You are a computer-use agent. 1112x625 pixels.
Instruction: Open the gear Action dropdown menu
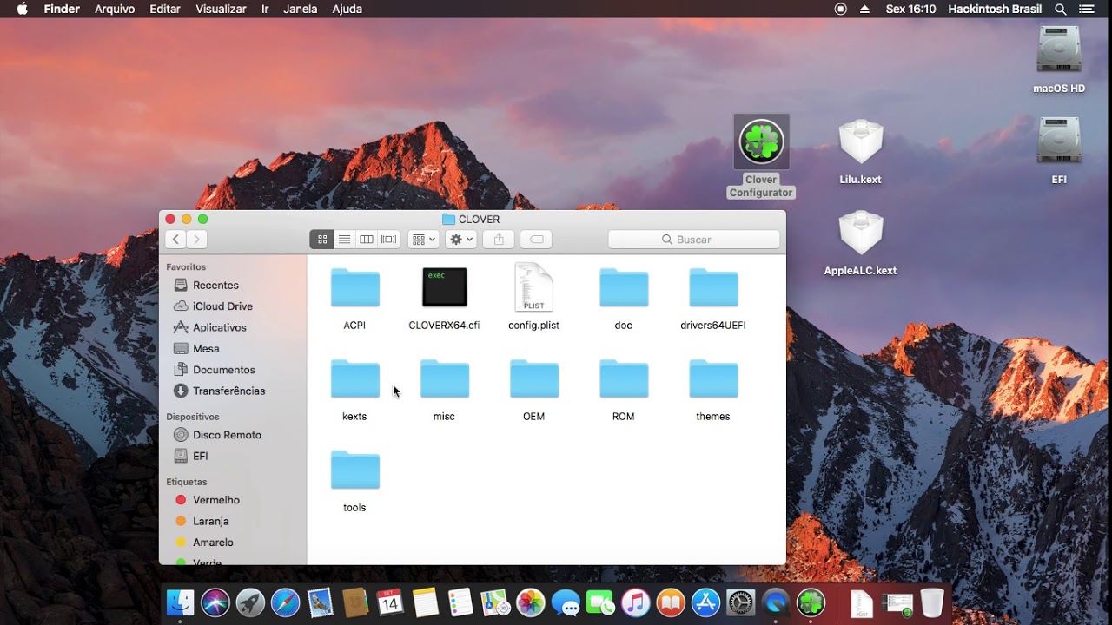(x=461, y=239)
